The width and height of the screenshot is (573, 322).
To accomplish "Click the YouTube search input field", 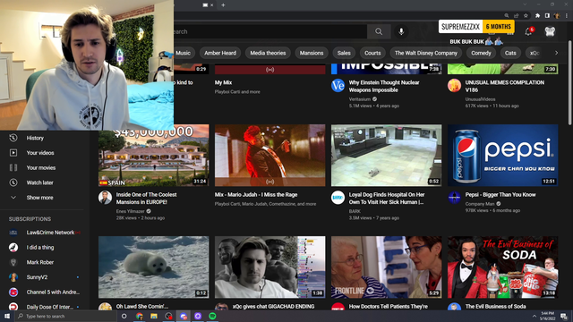I will (270, 32).
